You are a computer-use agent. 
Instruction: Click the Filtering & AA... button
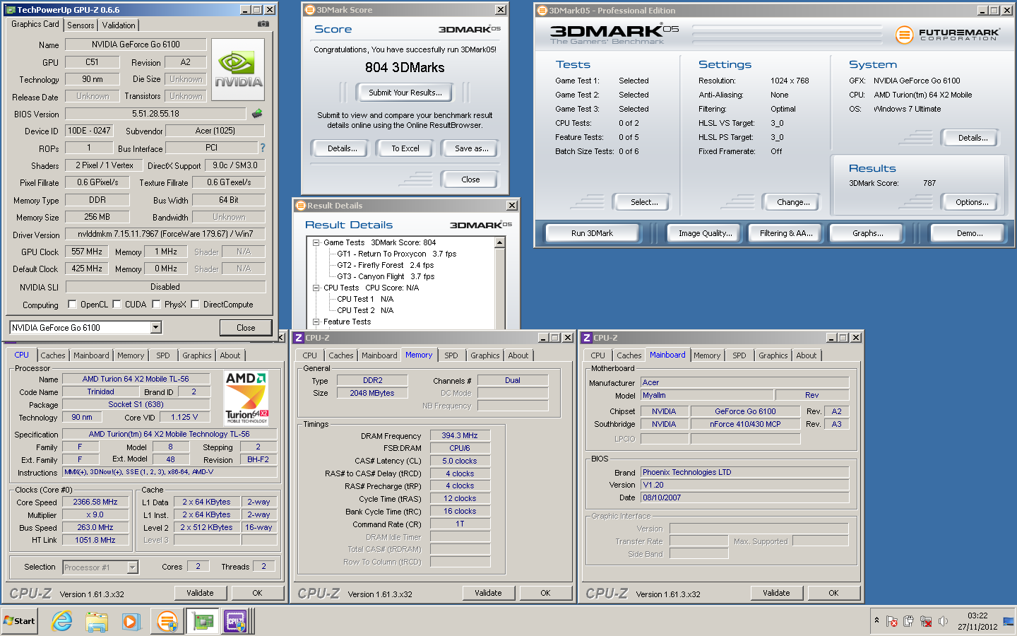[786, 233]
